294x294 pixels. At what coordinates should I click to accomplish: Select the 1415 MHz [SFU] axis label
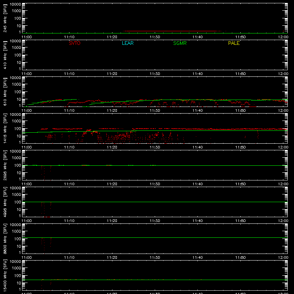pos(5,128)
